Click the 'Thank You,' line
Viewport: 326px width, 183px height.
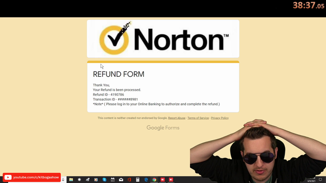tap(101, 85)
